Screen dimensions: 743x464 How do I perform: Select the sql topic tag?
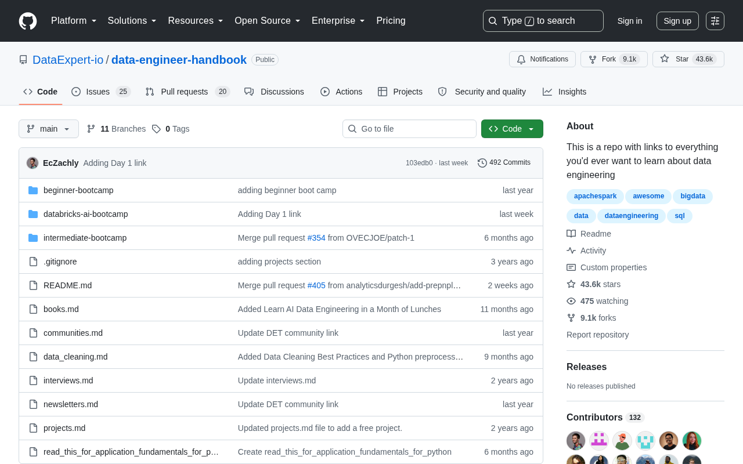pyautogui.click(x=680, y=216)
